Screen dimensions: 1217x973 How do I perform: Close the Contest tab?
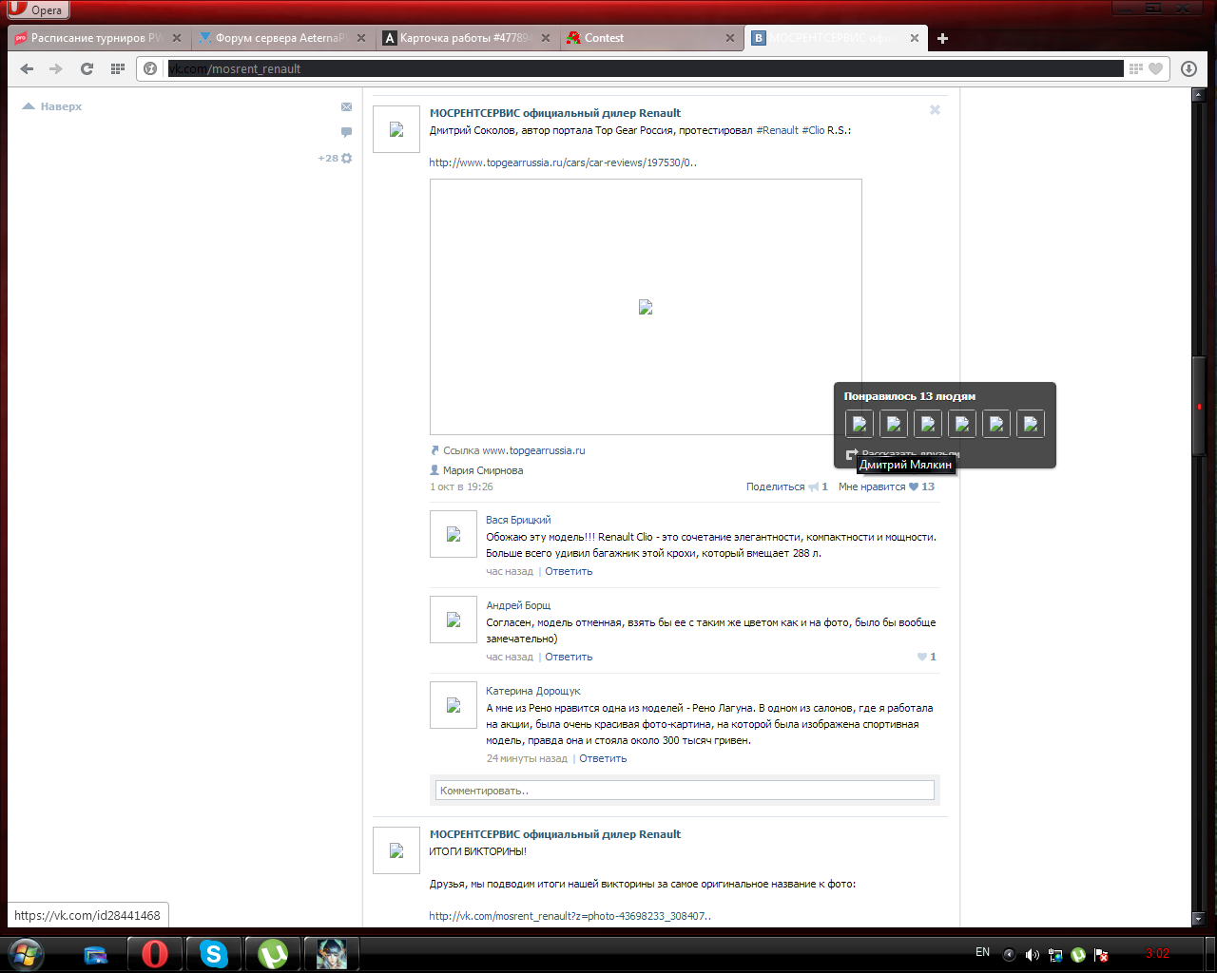pos(730,38)
